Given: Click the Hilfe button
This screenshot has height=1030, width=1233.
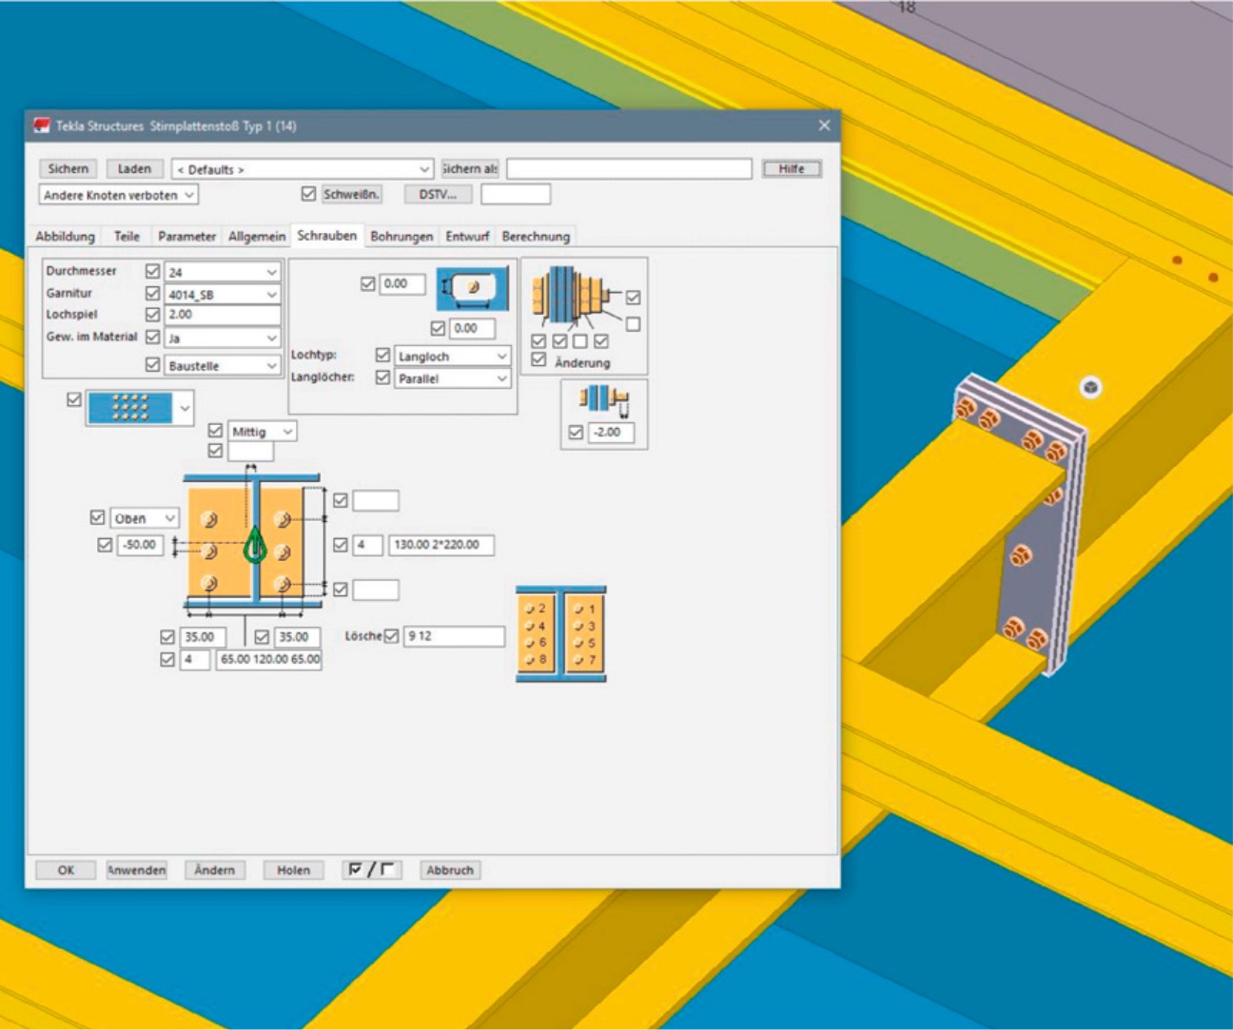Looking at the screenshot, I should point(791,169).
